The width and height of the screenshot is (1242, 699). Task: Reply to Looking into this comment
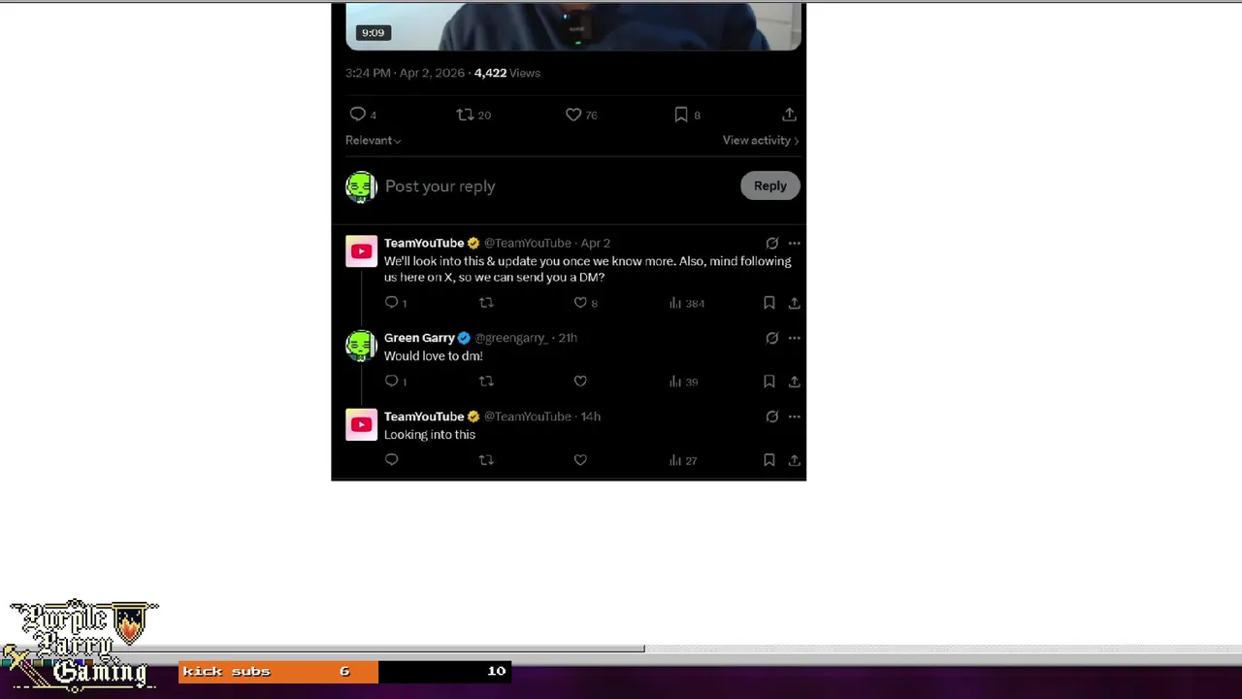coord(392,460)
